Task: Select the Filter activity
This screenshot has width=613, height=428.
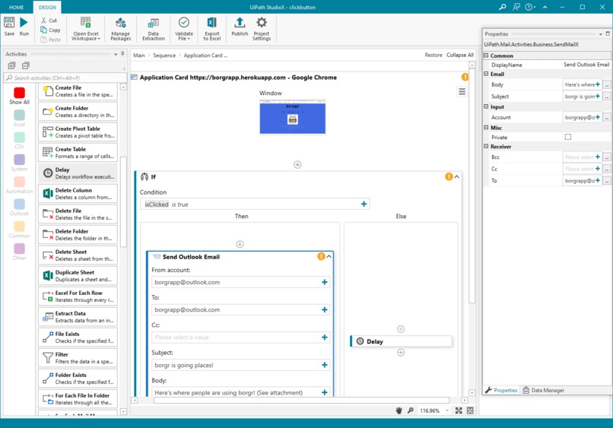Action: pos(78,357)
